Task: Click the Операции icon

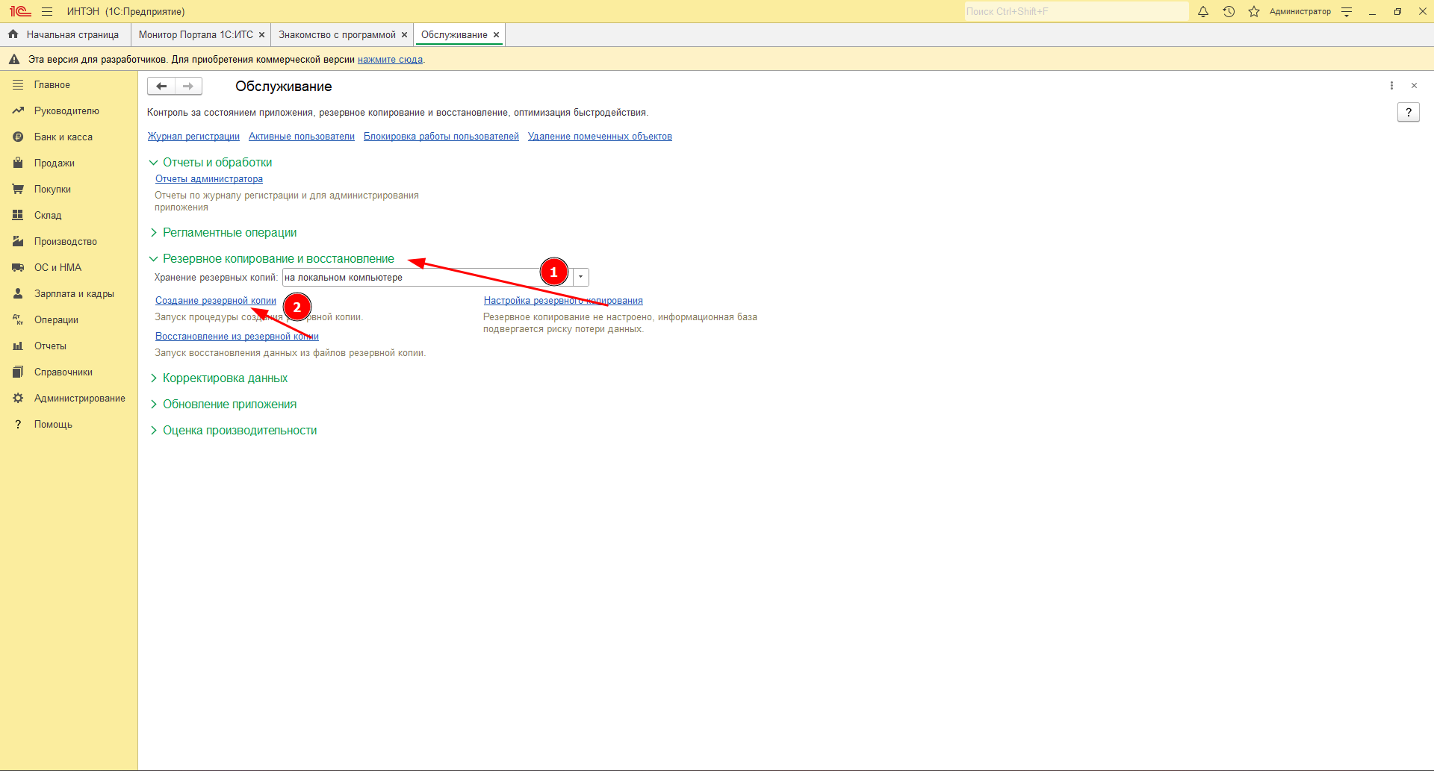Action: [18, 320]
